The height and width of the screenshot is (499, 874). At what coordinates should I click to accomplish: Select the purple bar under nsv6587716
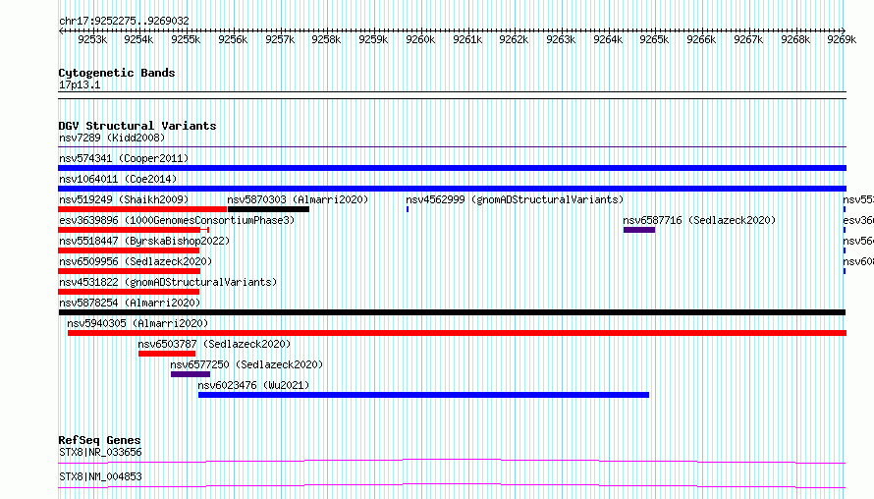pos(639,230)
